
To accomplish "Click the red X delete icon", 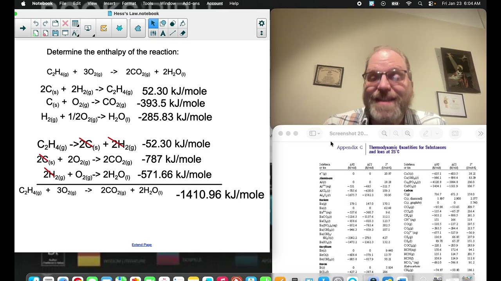I will [x=65, y=23].
